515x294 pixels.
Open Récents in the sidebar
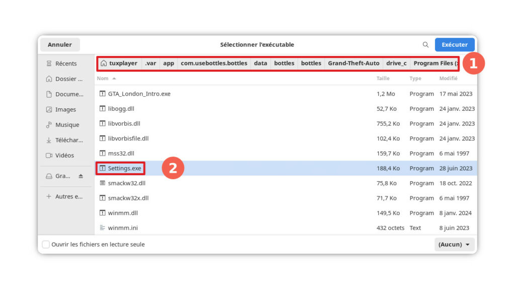coord(65,63)
